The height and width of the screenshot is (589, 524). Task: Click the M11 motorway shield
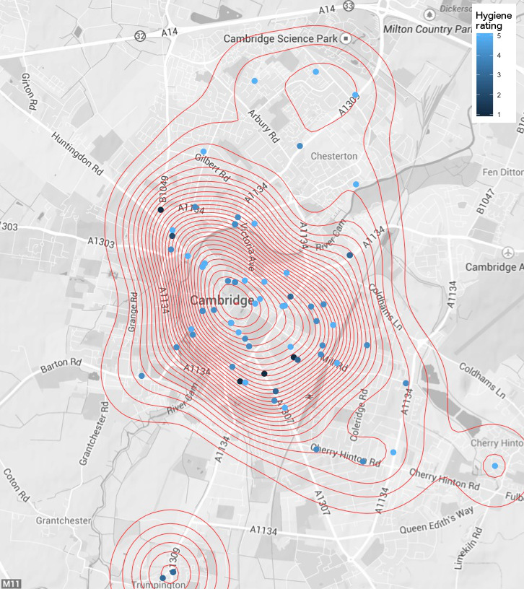coord(10,584)
